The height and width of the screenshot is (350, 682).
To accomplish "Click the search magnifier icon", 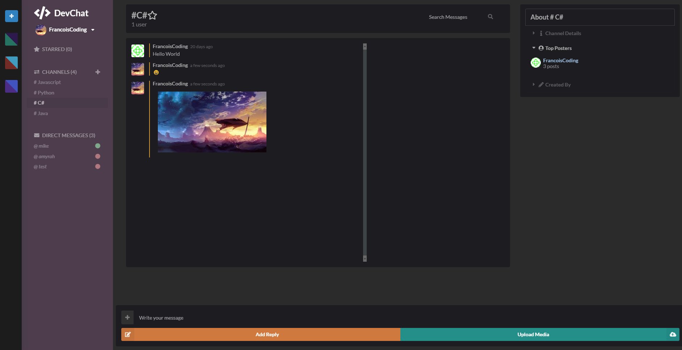I will [x=491, y=17].
